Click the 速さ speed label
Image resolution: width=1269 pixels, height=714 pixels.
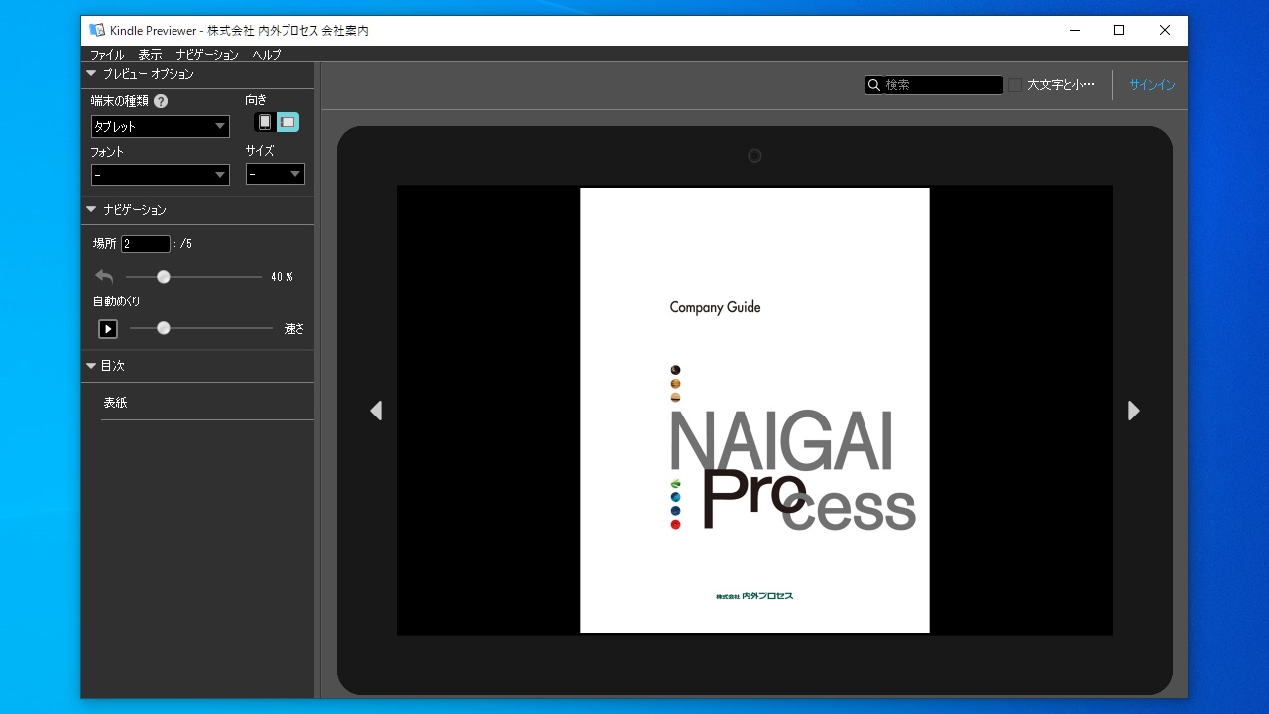point(294,329)
